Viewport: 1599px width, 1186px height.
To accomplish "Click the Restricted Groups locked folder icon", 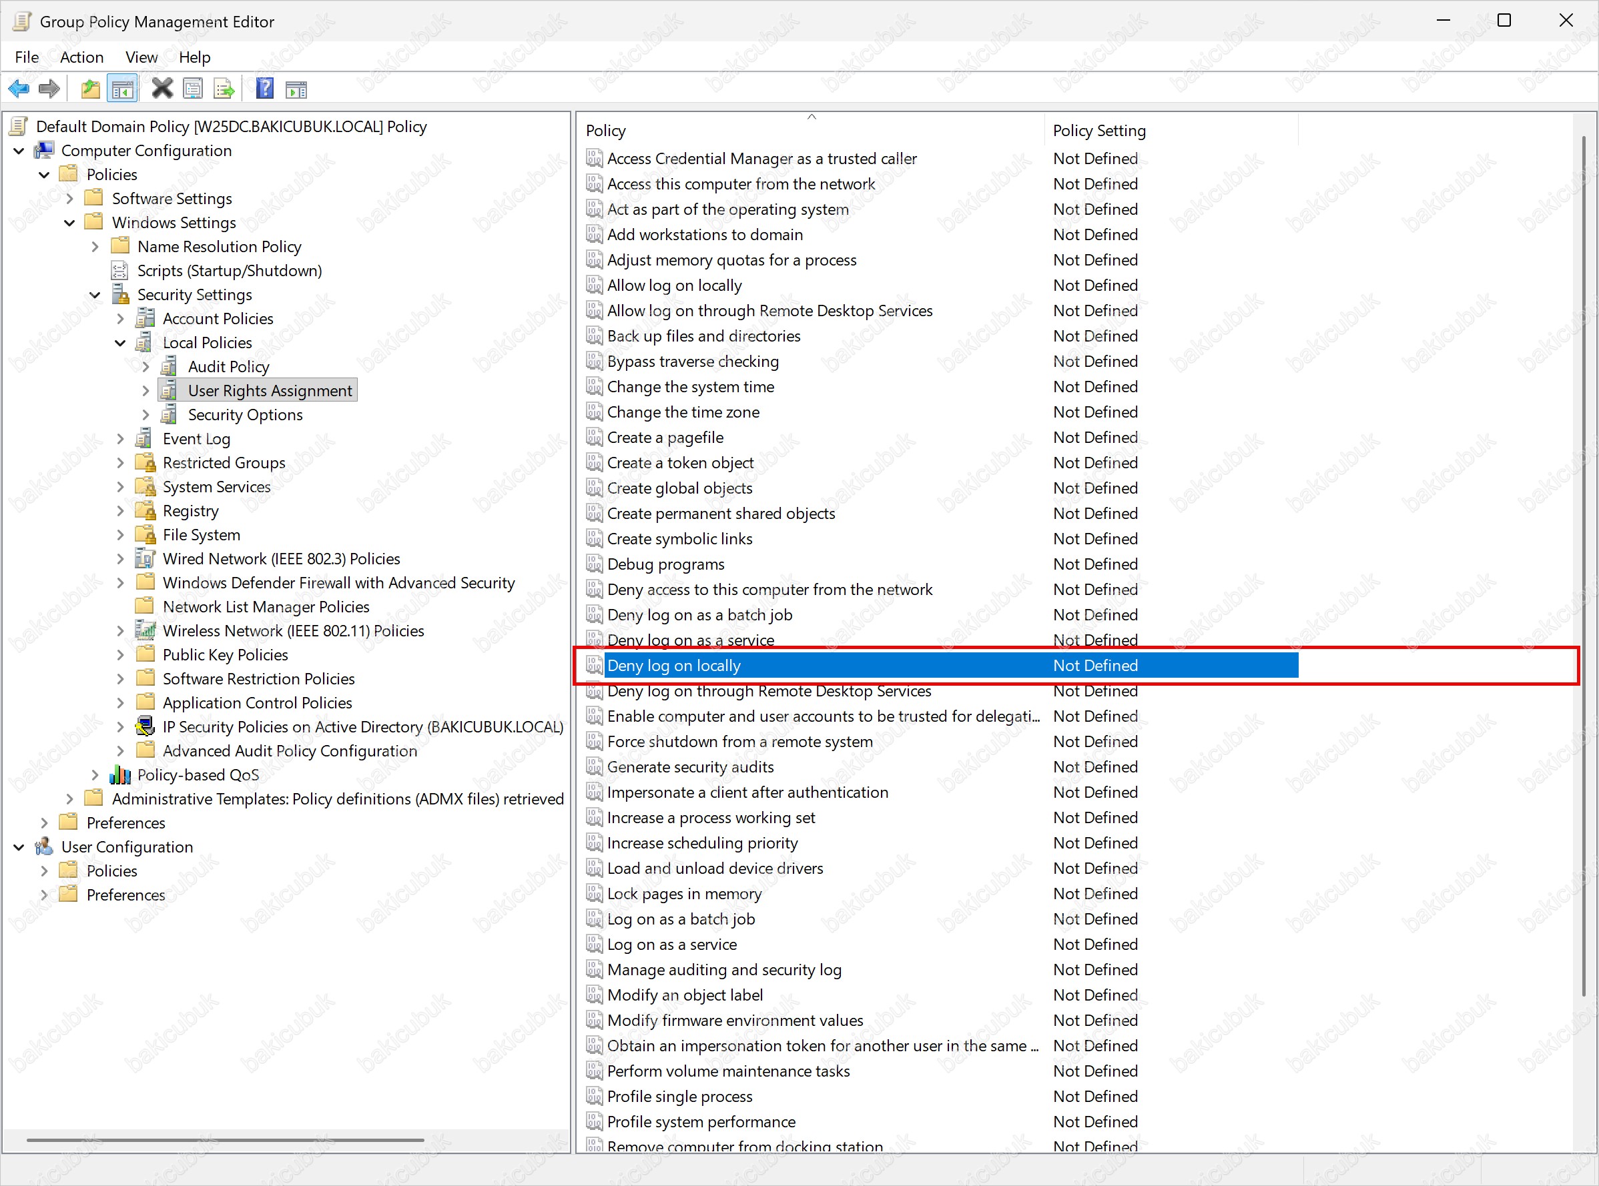I will coord(145,462).
